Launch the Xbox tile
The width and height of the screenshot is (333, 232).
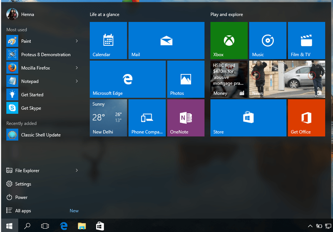tap(229, 40)
